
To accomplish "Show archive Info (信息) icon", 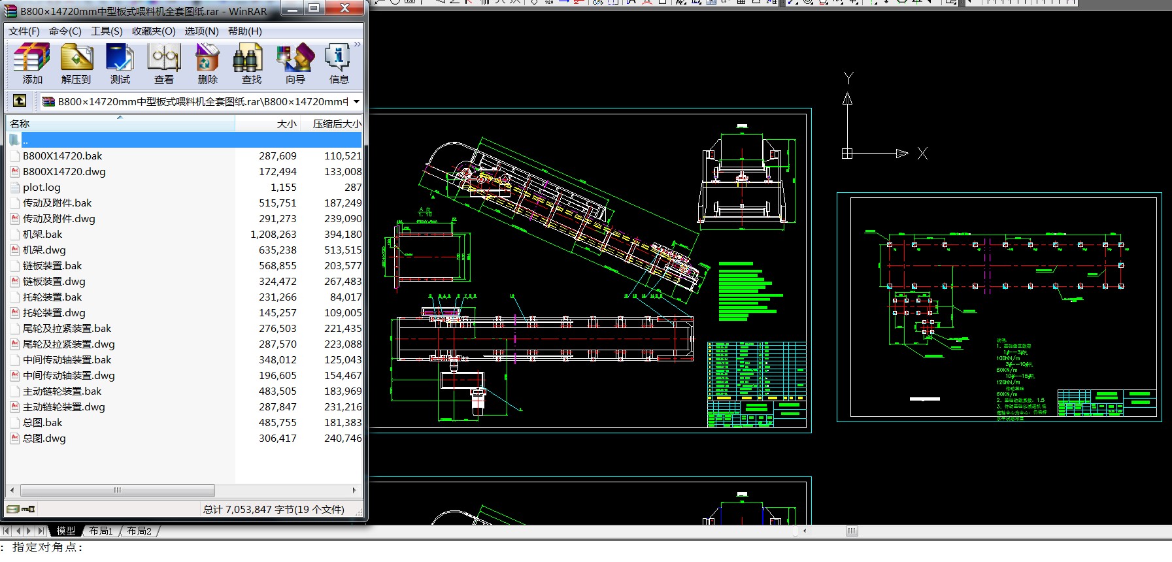I will [x=339, y=63].
